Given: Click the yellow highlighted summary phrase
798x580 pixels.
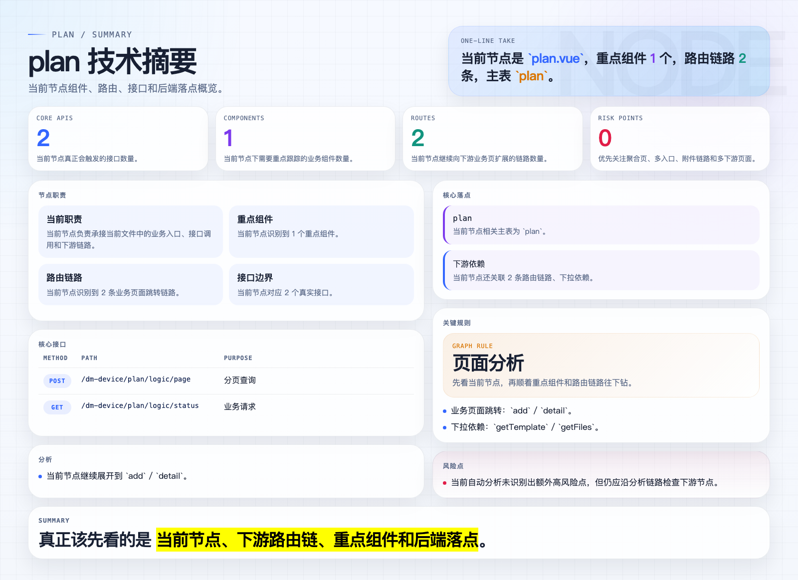Looking at the screenshot, I should (x=317, y=540).
